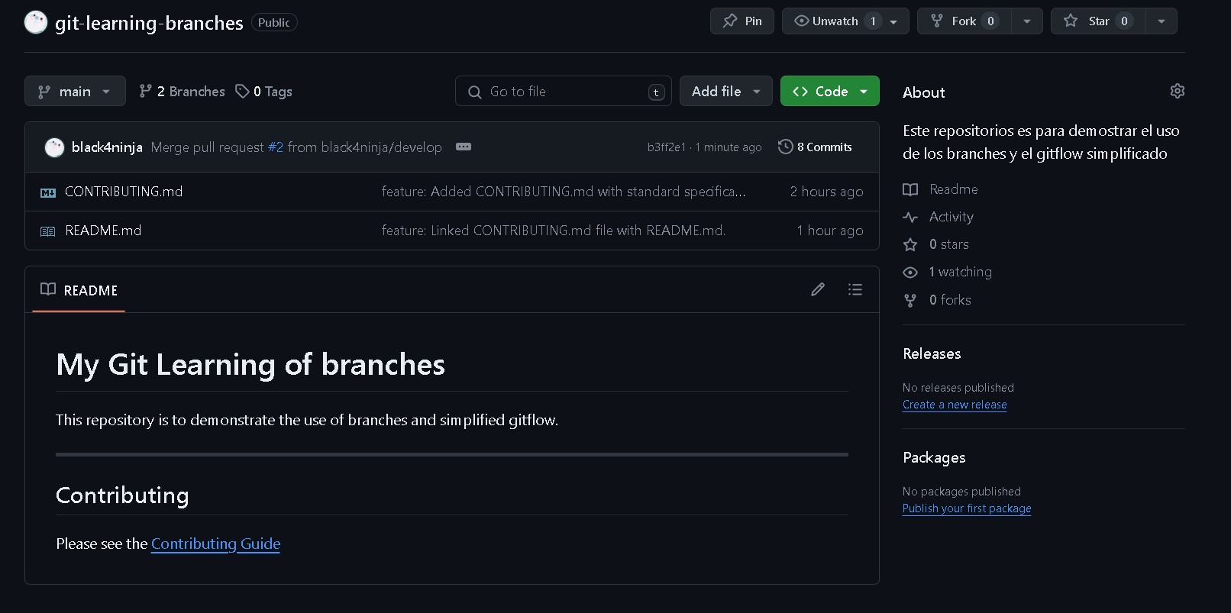Expand commit message ellipsis button
Viewport: 1231px width, 613px height.
click(464, 147)
